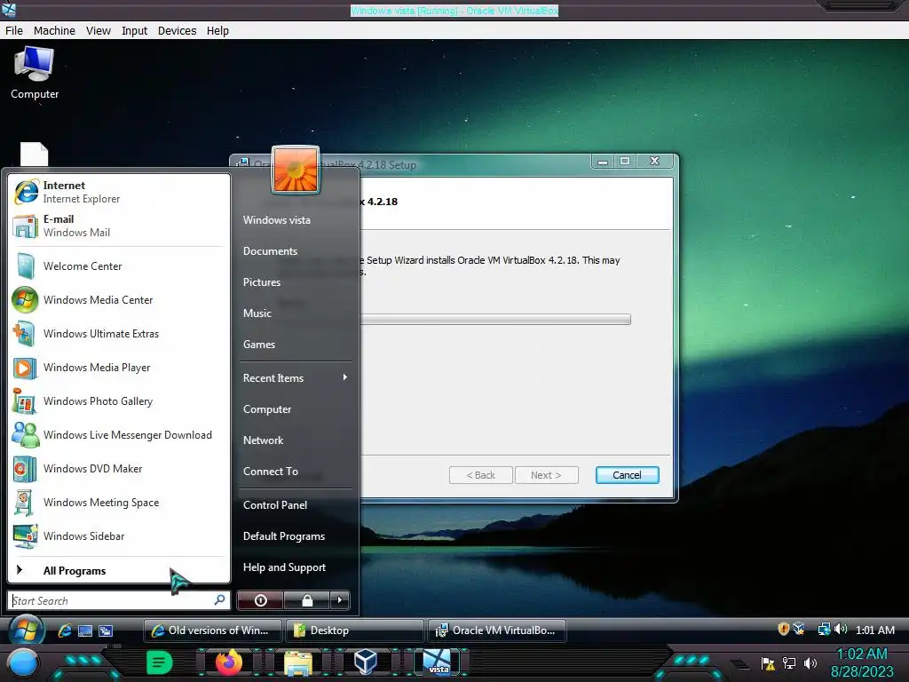909x682 pixels.
Task: Launch Windows Sidebar
Action: 119,535
